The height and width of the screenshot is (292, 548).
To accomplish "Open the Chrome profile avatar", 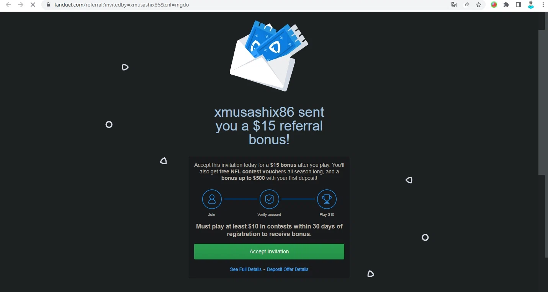I will (531, 5).
